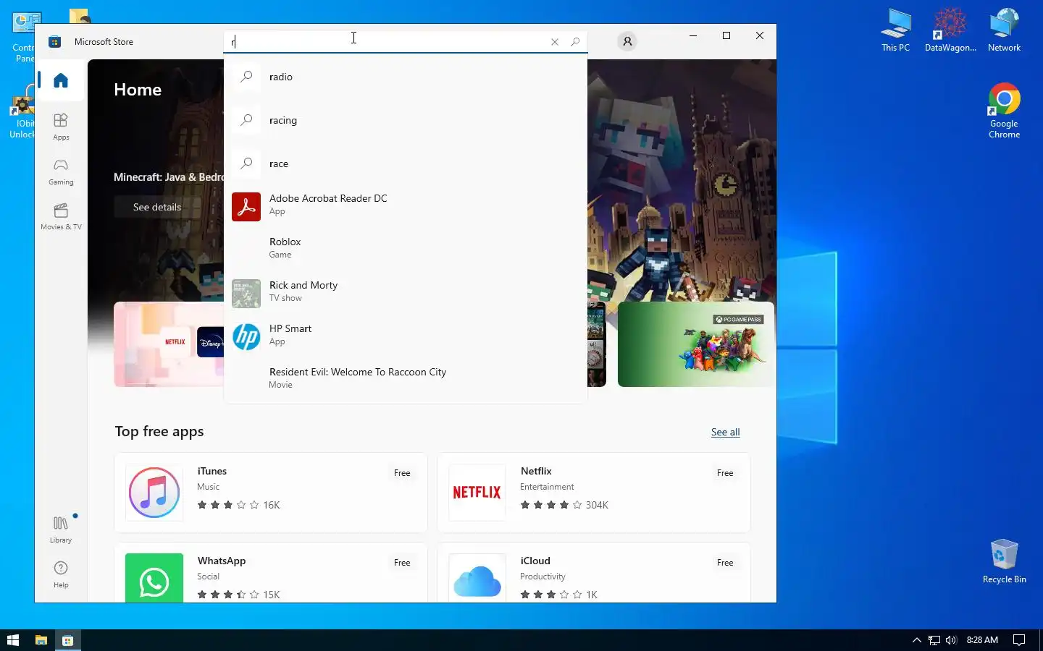This screenshot has width=1043, height=651.
Task: Click Microsoft Store taskbar button
Action: [68, 640]
